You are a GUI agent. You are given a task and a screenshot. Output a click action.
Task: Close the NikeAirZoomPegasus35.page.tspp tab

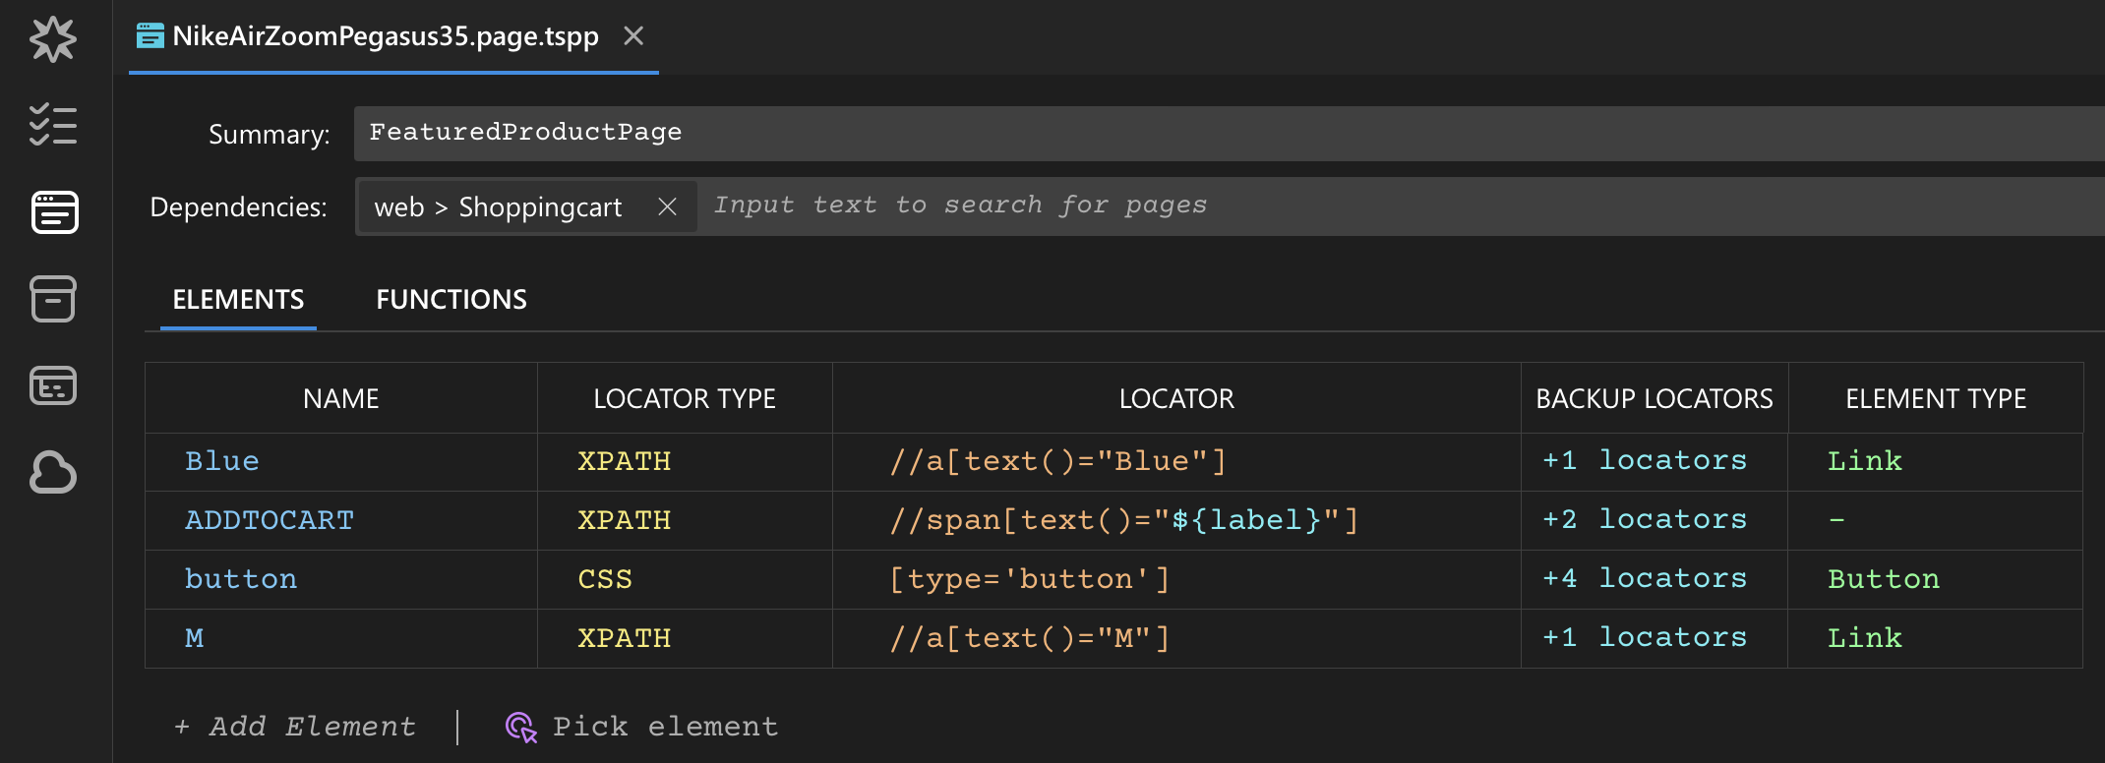[x=633, y=36]
